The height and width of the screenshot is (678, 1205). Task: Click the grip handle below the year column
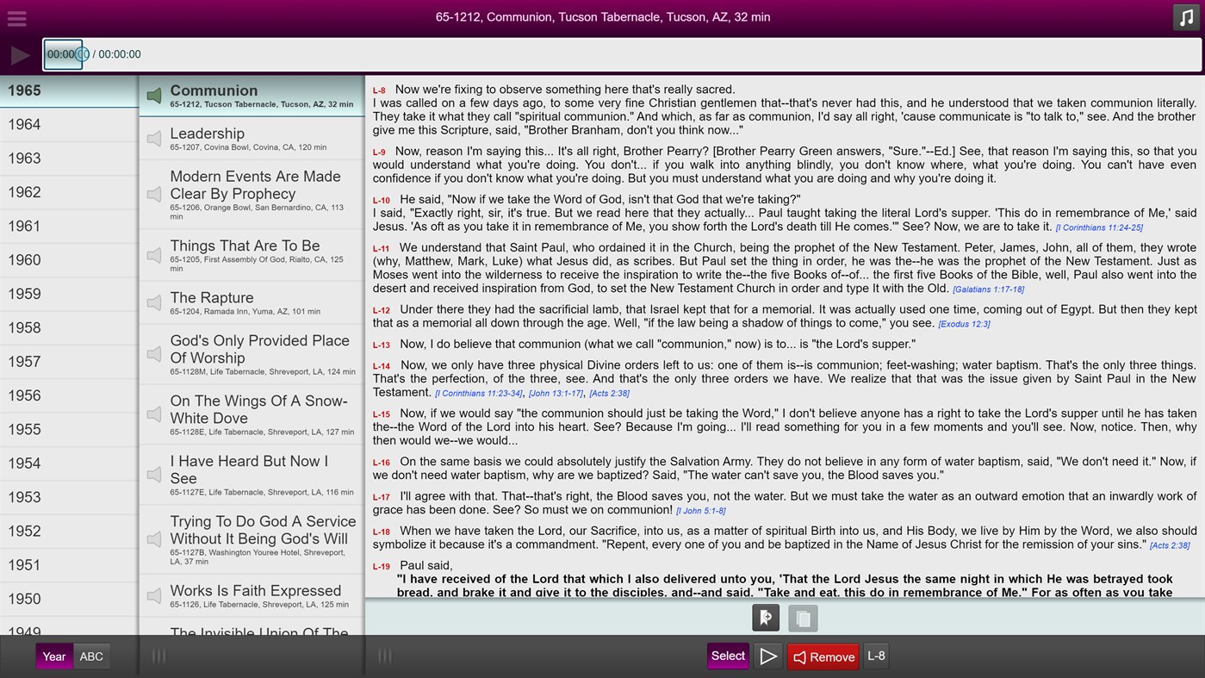[x=158, y=656]
